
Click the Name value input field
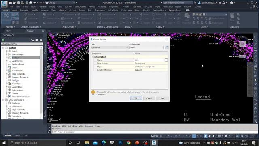[x=149, y=60]
